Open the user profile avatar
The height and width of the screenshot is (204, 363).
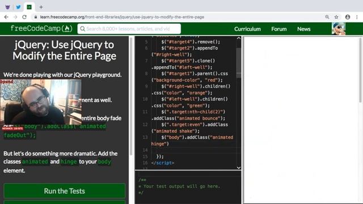(x=339, y=29)
